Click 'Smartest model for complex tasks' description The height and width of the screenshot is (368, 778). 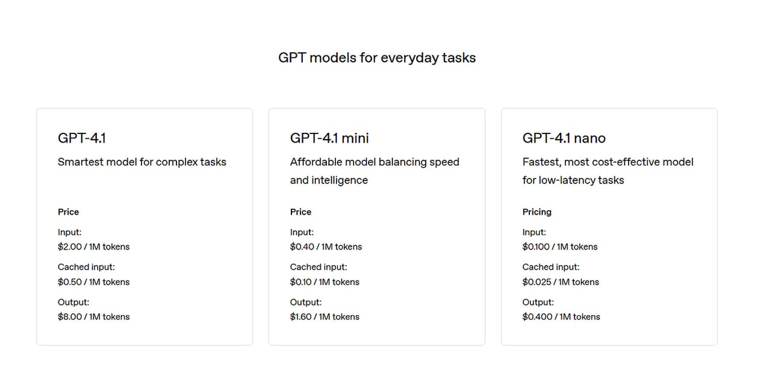(x=142, y=162)
